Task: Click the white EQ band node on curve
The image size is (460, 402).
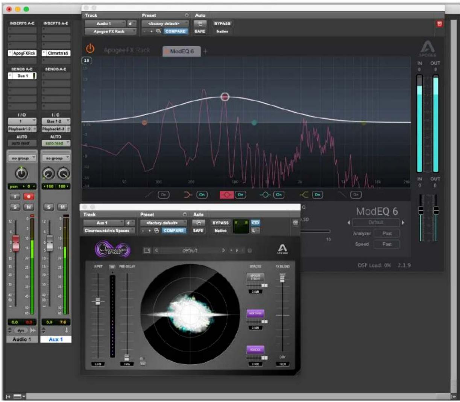Action: [225, 97]
